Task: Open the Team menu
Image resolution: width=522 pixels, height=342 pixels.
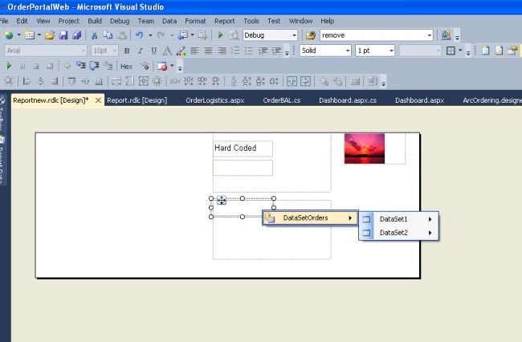Action: [146, 21]
